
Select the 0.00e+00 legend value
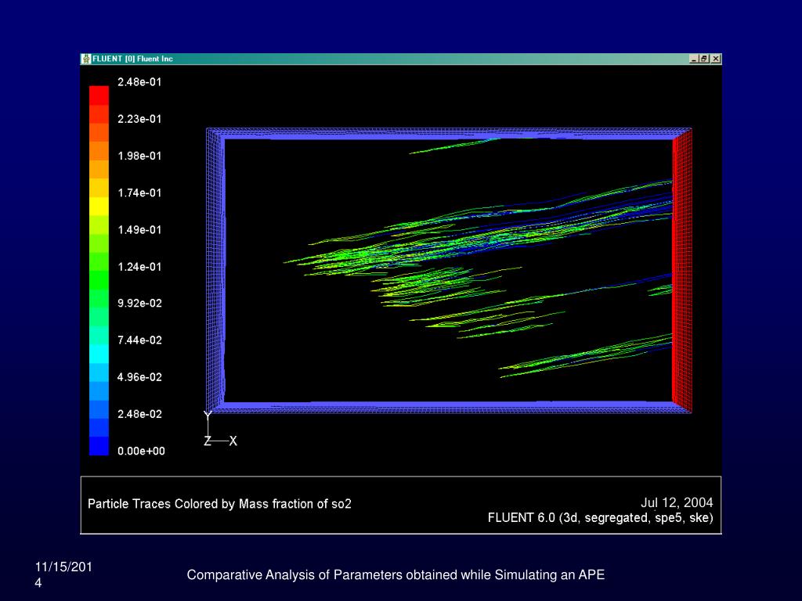point(141,451)
